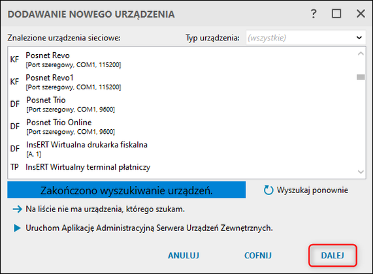The width and height of the screenshot is (373, 274).
Task: Go back with the COFNIJ button
Action: click(258, 256)
